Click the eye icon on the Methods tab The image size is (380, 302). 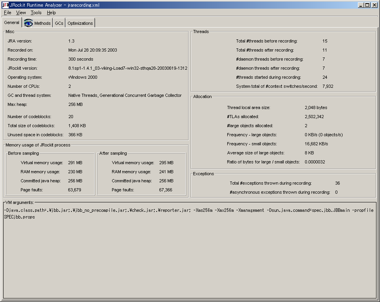[28, 22]
